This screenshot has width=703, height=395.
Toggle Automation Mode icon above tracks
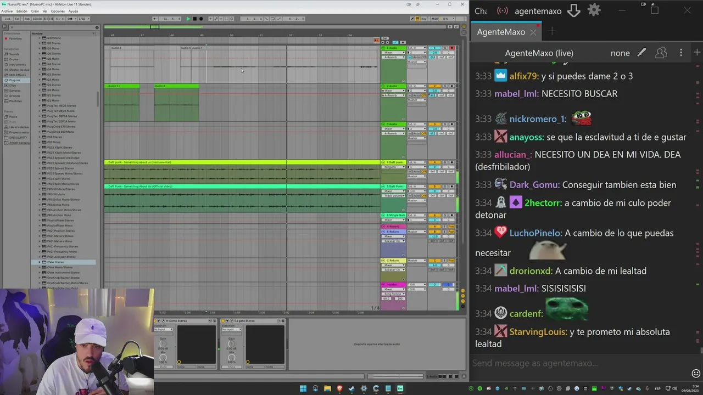point(395,42)
